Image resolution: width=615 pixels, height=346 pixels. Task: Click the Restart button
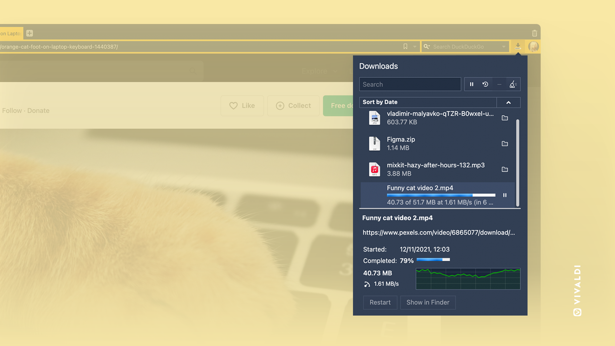coord(380,302)
